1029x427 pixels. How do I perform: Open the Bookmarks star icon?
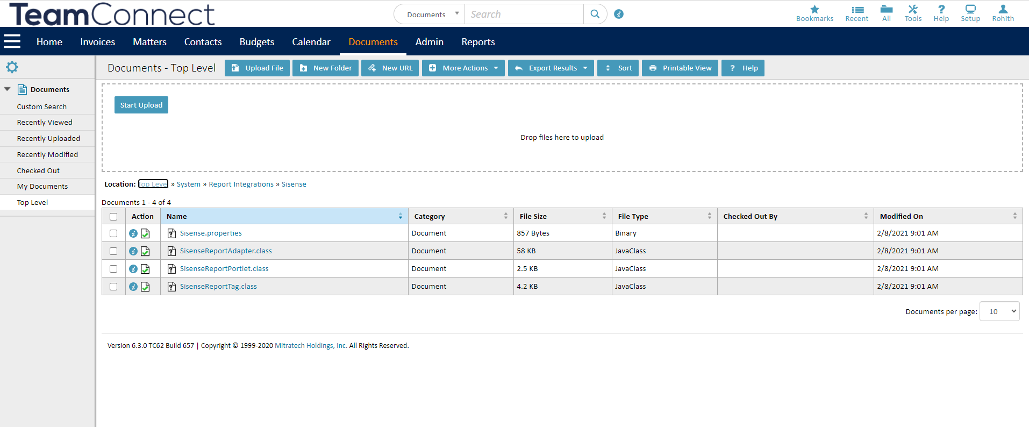point(814,9)
